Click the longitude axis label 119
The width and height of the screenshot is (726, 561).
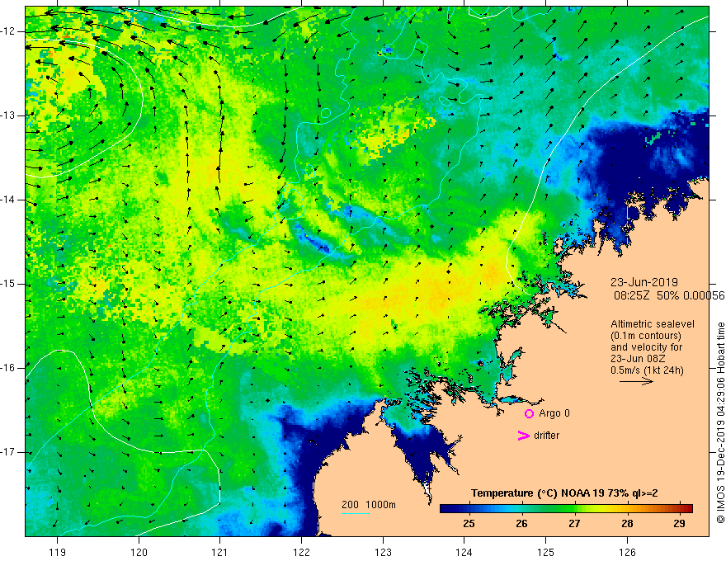[x=58, y=552]
